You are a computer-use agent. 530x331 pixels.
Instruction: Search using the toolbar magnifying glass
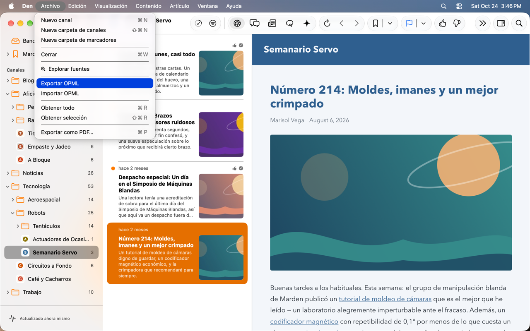point(519,24)
